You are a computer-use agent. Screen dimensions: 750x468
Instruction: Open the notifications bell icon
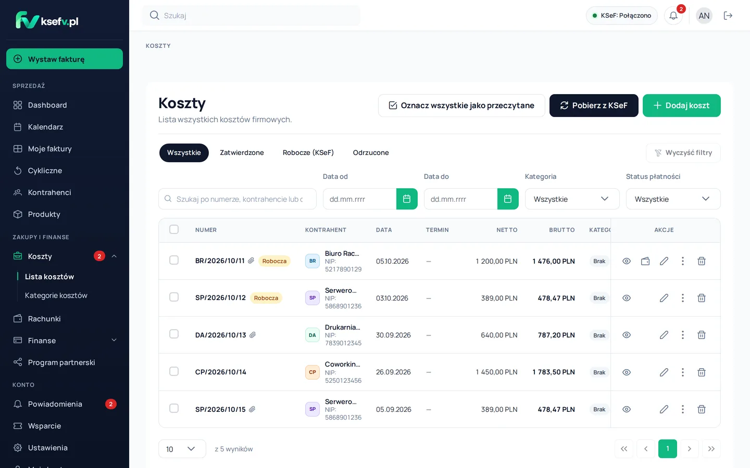coord(673,16)
